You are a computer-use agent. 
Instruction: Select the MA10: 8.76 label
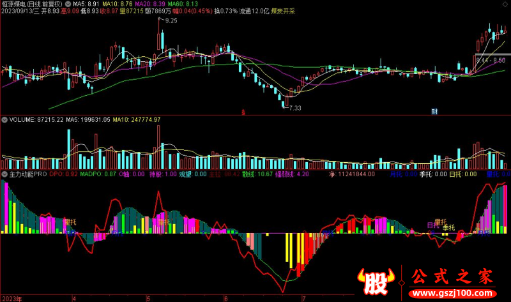pyautogui.click(x=118, y=4)
